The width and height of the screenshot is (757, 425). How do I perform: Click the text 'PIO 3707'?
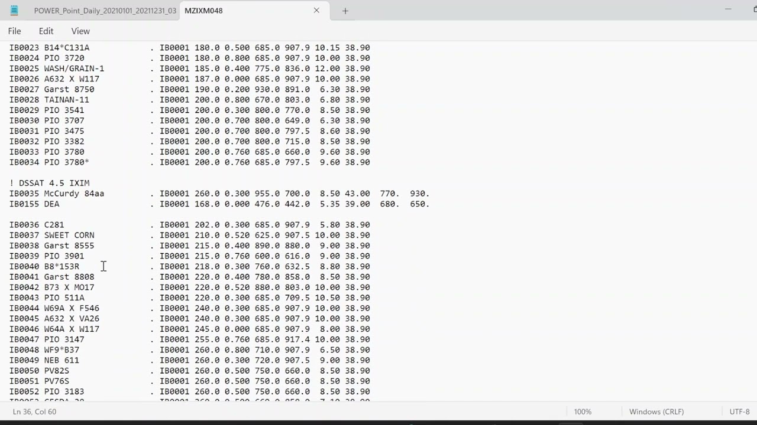64,121
